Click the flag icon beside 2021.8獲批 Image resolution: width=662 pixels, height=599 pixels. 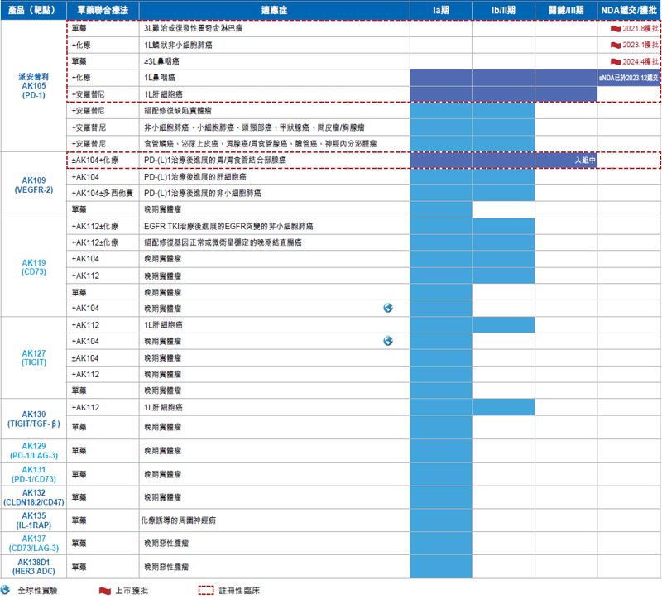(615, 28)
